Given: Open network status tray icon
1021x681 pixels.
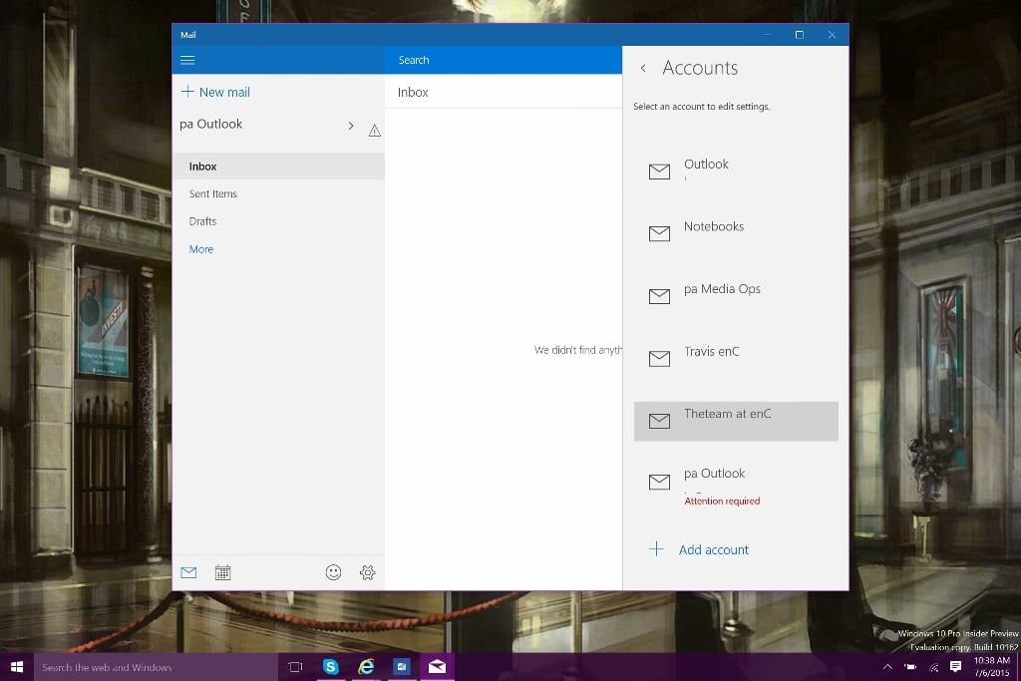Looking at the screenshot, I should [933, 667].
